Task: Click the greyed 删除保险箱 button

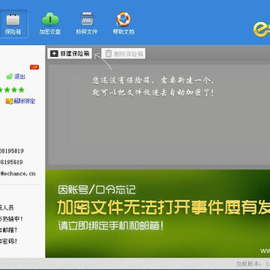Action: pyautogui.click(x=123, y=54)
